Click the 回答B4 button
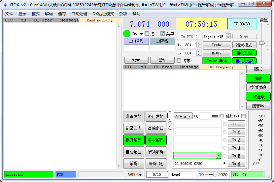This screenshot has width=274, height=182. pos(258,106)
